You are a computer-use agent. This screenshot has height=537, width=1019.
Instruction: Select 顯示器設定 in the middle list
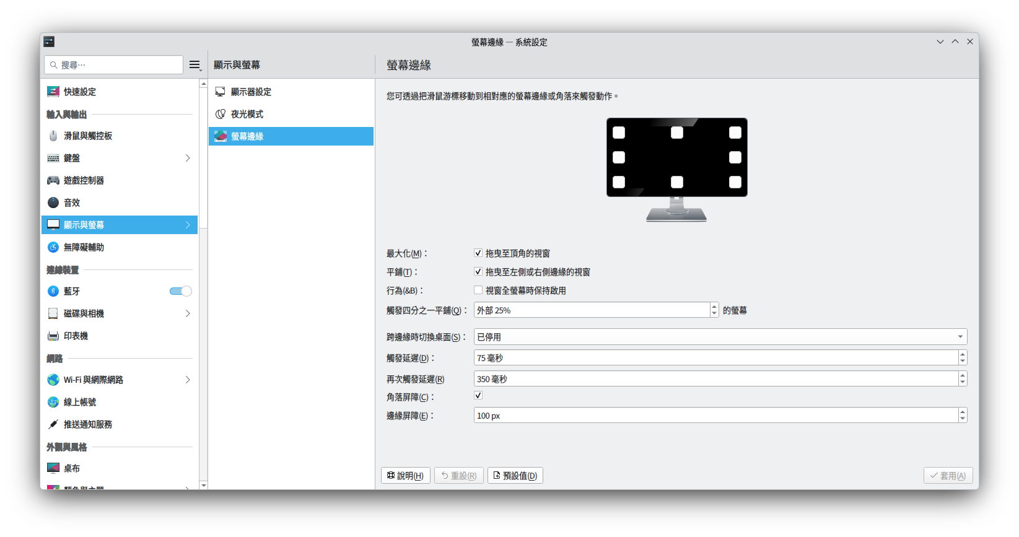(291, 92)
